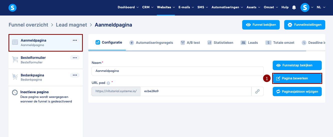The image size is (333, 137).
Task: Click the https://nltutorial.systeme.io/ prefix text
Action: click(116, 91)
